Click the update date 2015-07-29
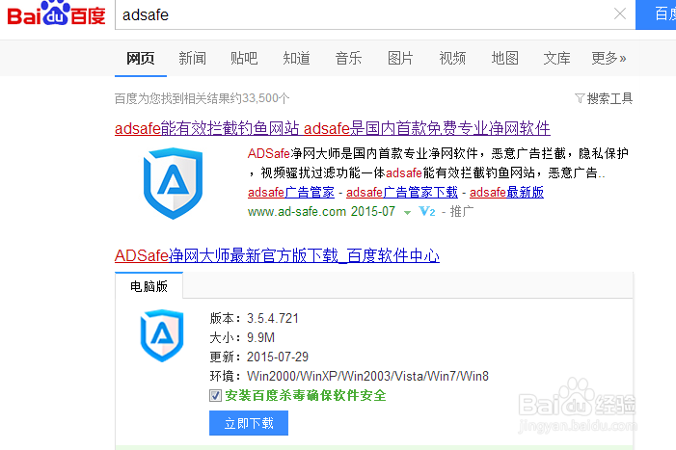The image size is (676, 450). [278, 357]
